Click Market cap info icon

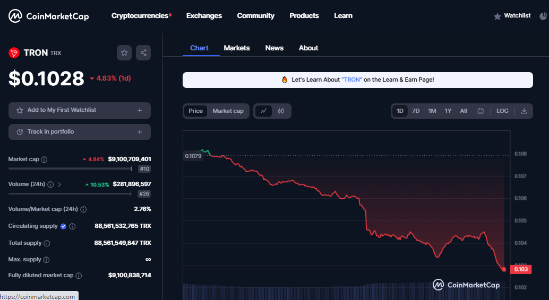point(44,160)
